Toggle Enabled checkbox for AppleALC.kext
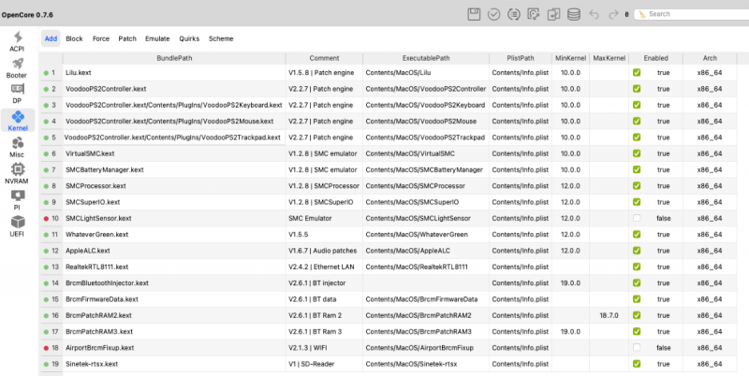The image size is (749, 376). [x=637, y=251]
